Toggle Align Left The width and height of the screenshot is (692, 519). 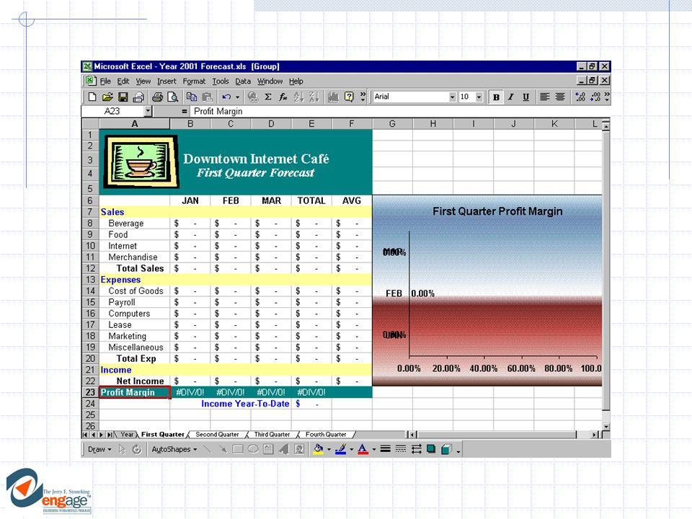click(x=545, y=97)
